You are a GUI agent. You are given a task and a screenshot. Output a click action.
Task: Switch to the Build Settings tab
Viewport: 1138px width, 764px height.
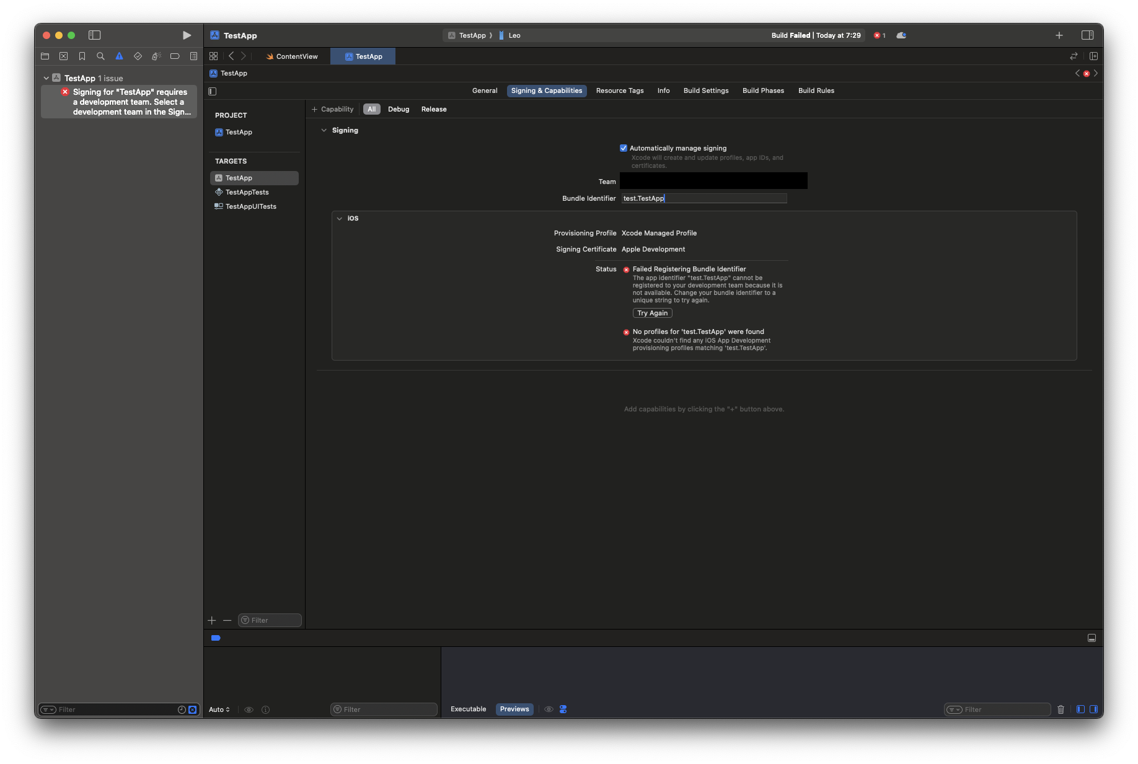click(706, 90)
